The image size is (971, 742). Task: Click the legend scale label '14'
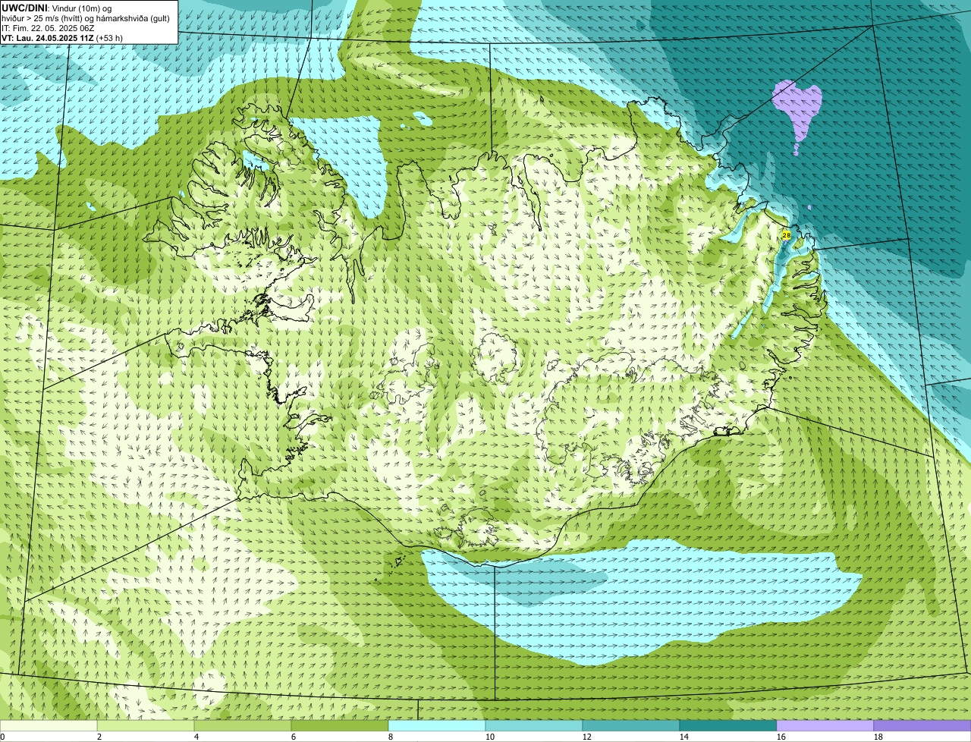[684, 737]
